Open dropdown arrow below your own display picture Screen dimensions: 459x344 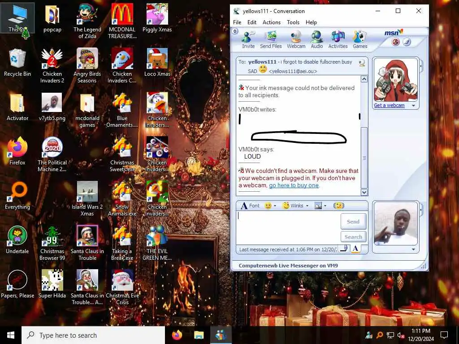pos(413,249)
